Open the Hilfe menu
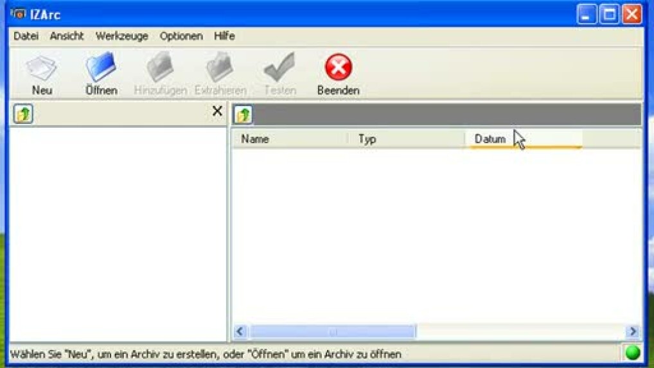654x368 pixels. coord(224,36)
